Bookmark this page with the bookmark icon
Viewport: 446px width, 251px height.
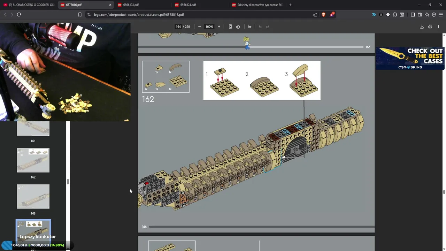tap(80, 15)
